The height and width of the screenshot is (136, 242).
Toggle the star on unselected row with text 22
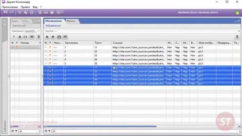coord(46,51)
